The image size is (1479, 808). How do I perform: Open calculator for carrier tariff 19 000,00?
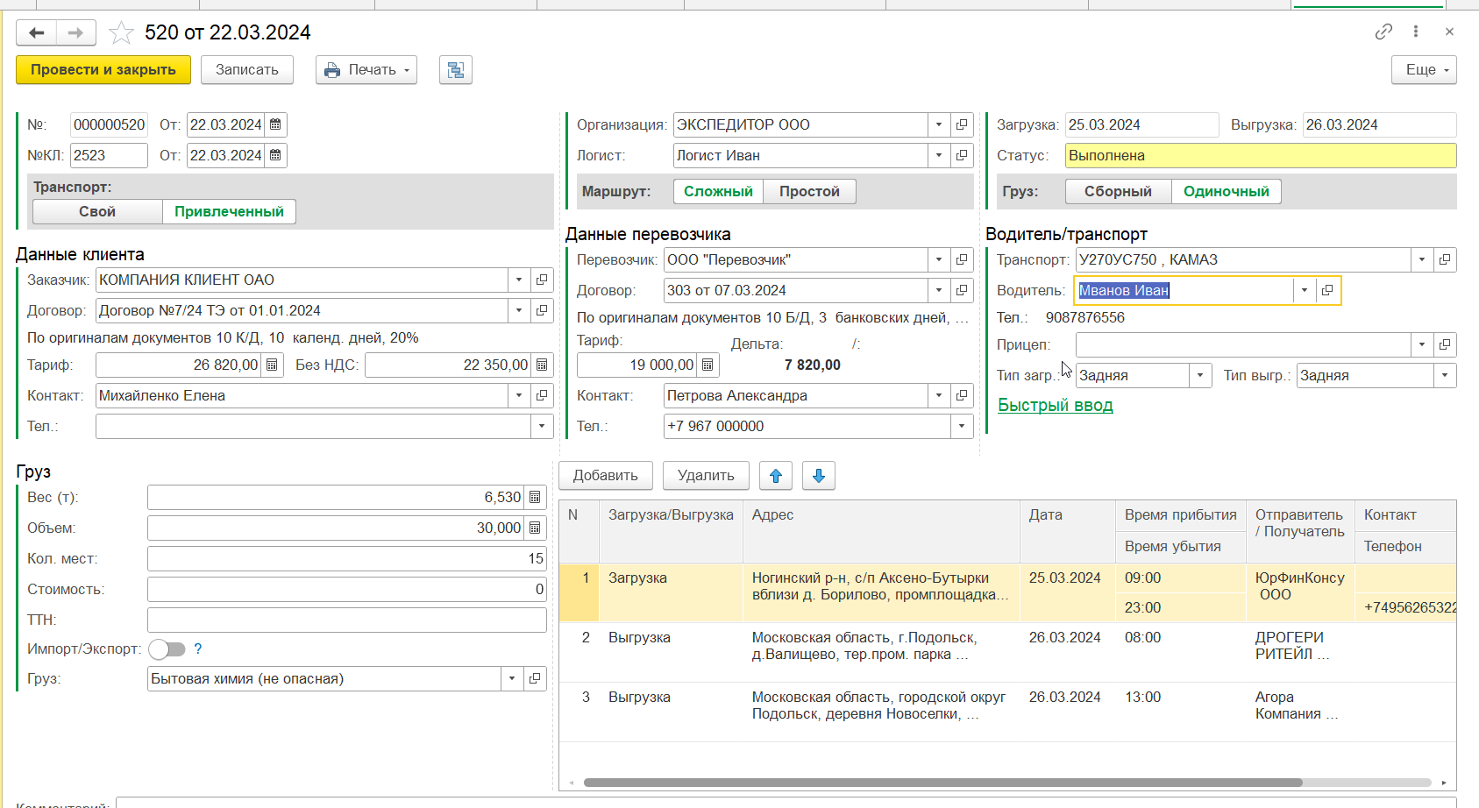pos(708,365)
